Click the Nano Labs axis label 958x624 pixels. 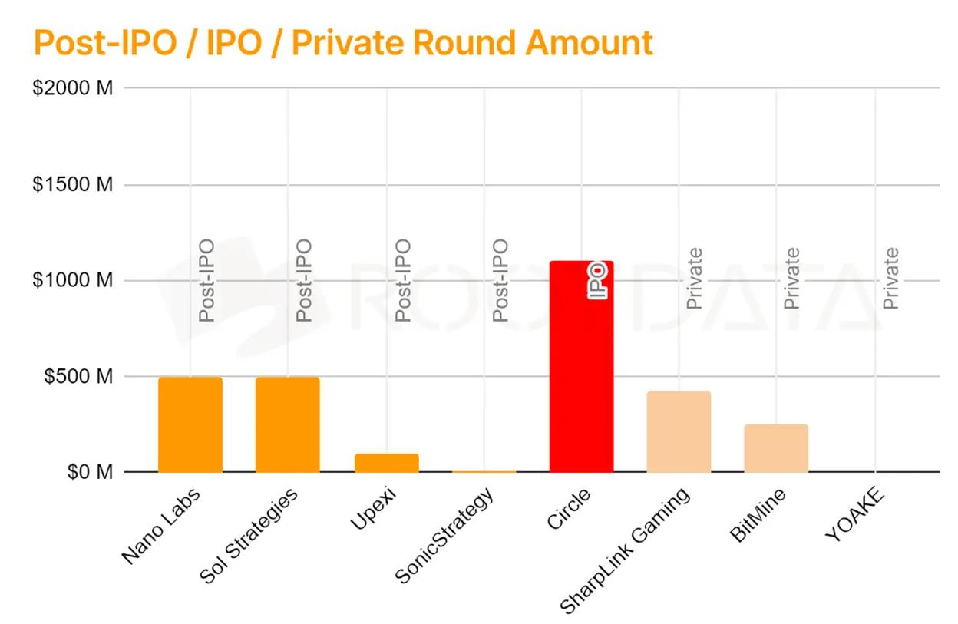161,526
